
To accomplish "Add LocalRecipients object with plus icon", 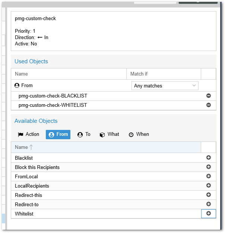I will coord(209,186).
